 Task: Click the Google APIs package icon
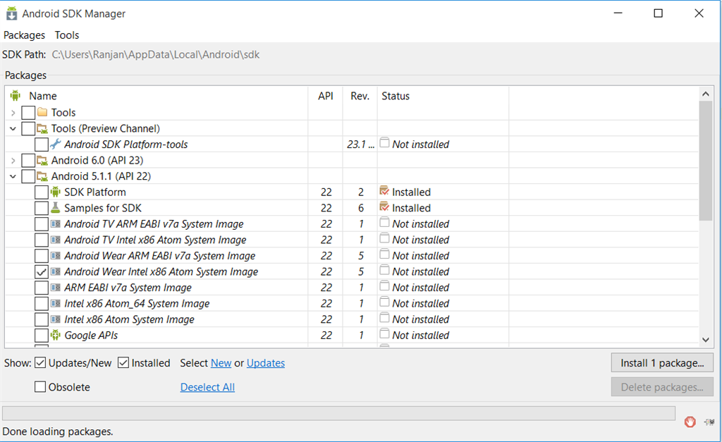point(56,336)
